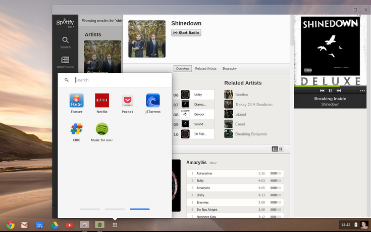Play Bully track row
This screenshot has width=371, height=232.
coord(235,180)
